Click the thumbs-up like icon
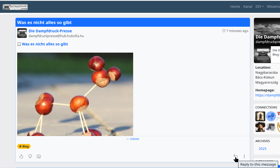This screenshot has width=280, height=168. (x=21, y=157)
